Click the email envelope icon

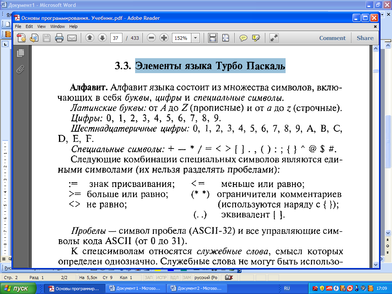pyautogui.click(x=72, y=38)
